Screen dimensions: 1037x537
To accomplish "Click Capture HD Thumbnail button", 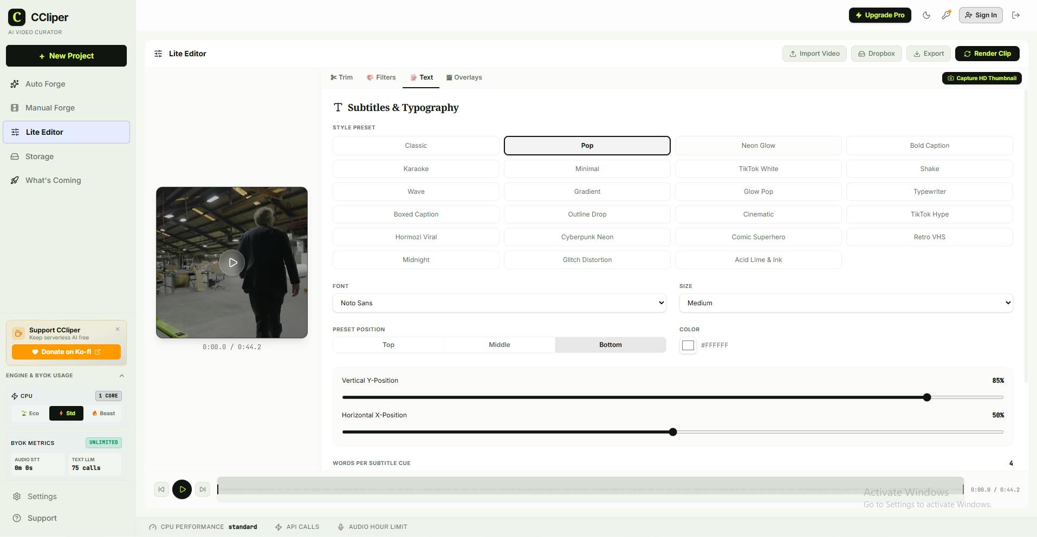I will click(982, 78).
